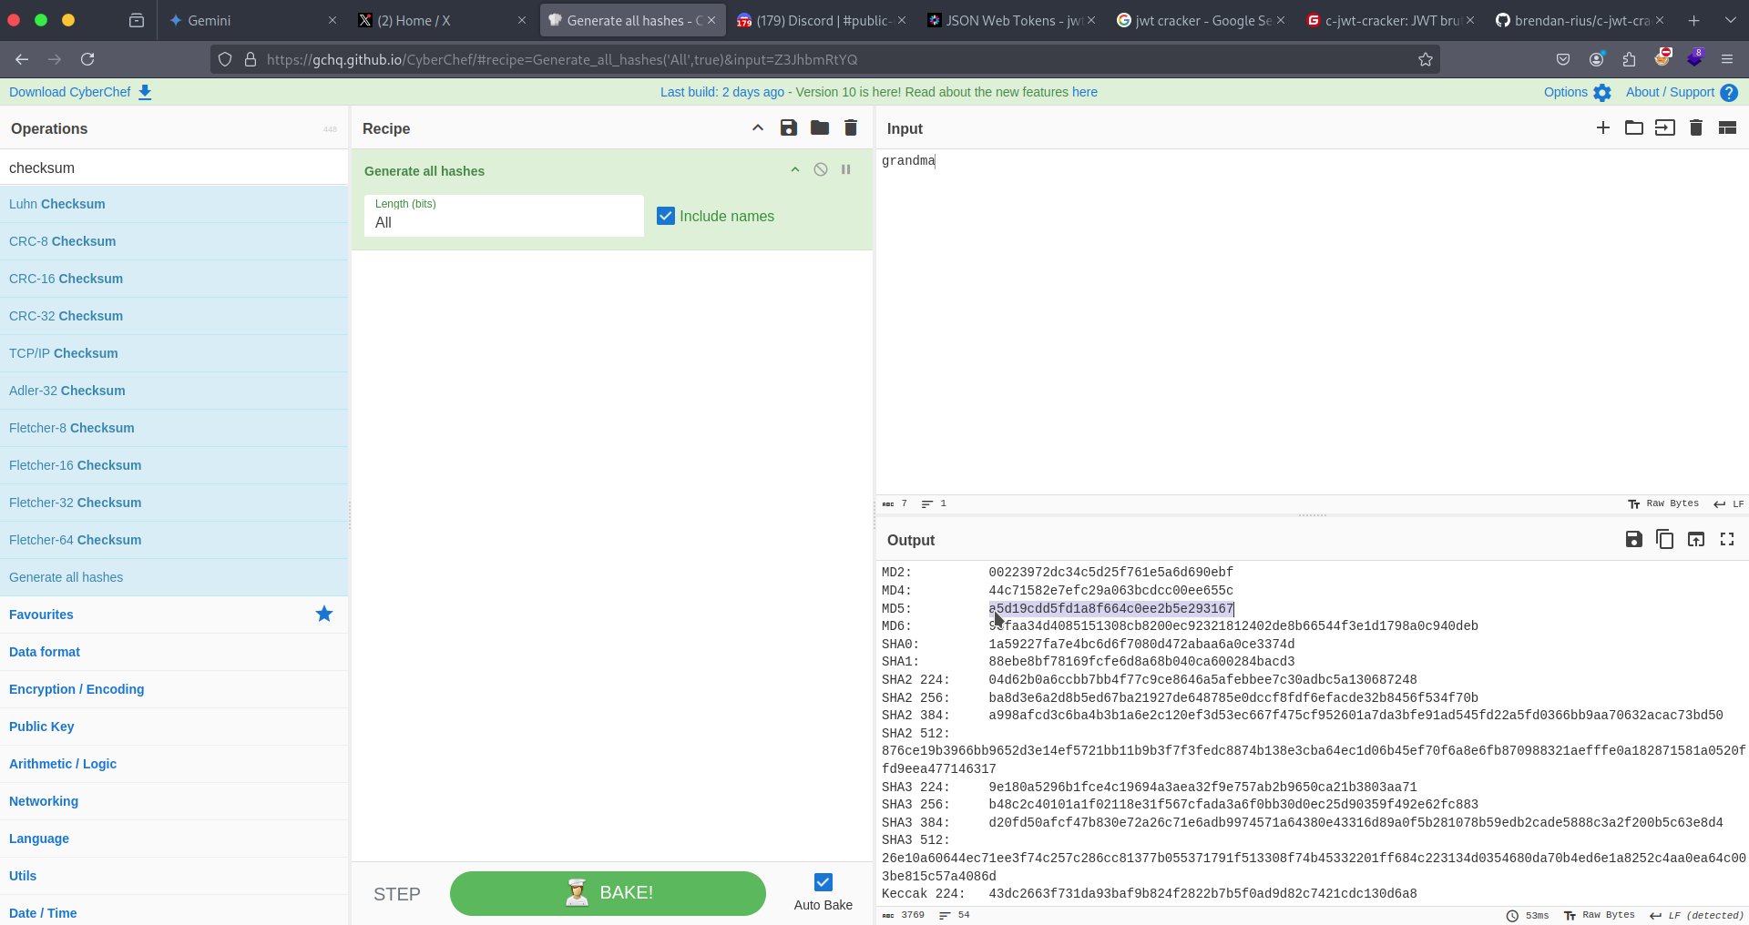Image resolution: width=1749 pixels, height=925 pixels.
Task: Click the operations search field
Action: 173,168
